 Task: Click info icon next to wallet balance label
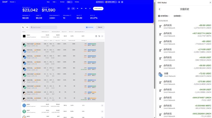click(30, 15)
